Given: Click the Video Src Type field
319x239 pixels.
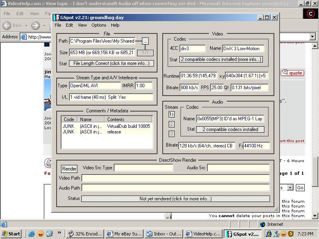Looking at the screenshot, I should [144, 168].
